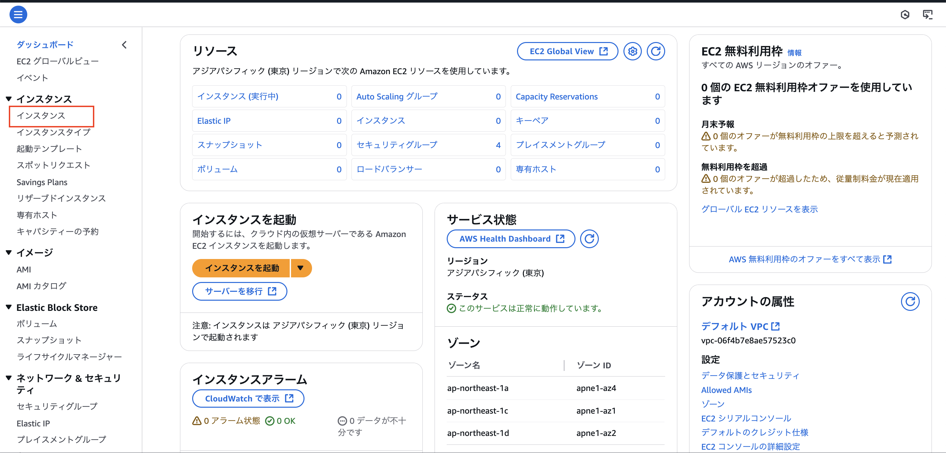Open AMI カタログ from the sidebar
The height and width of the screenshot is (453, 946).
[x=41, y=286]
